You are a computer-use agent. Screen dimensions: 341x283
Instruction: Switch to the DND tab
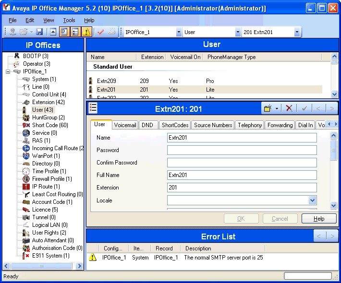point(147,125)
